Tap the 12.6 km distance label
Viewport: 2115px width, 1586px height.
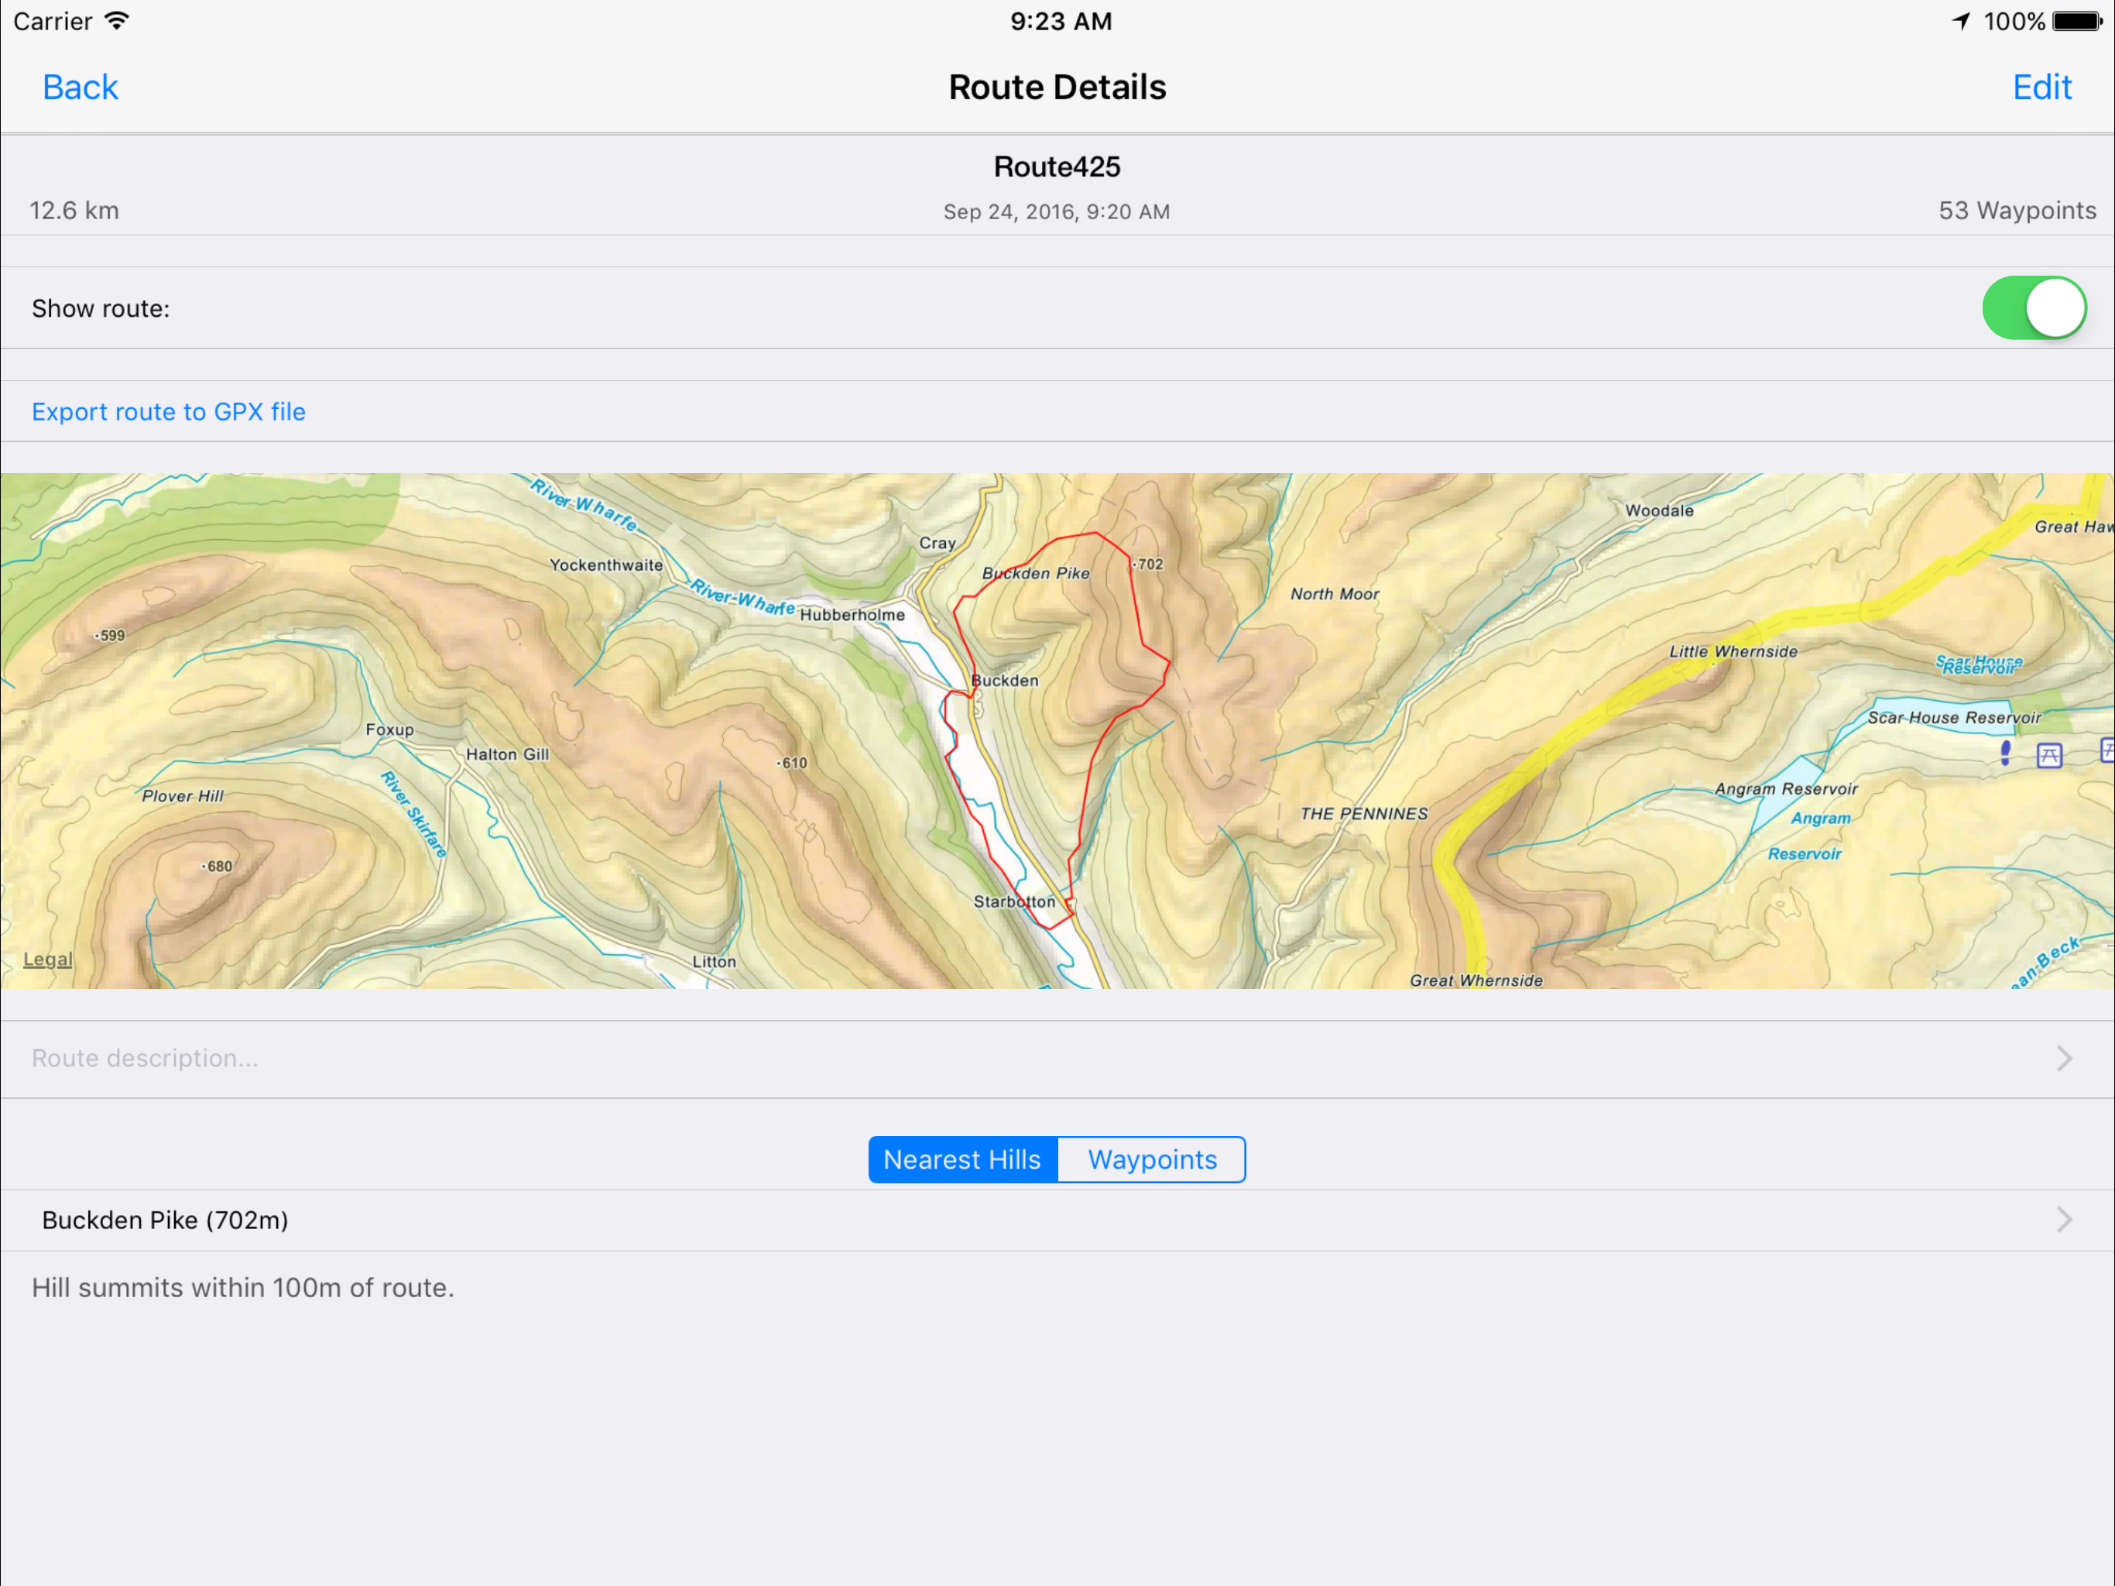click(x=74, y=211)
